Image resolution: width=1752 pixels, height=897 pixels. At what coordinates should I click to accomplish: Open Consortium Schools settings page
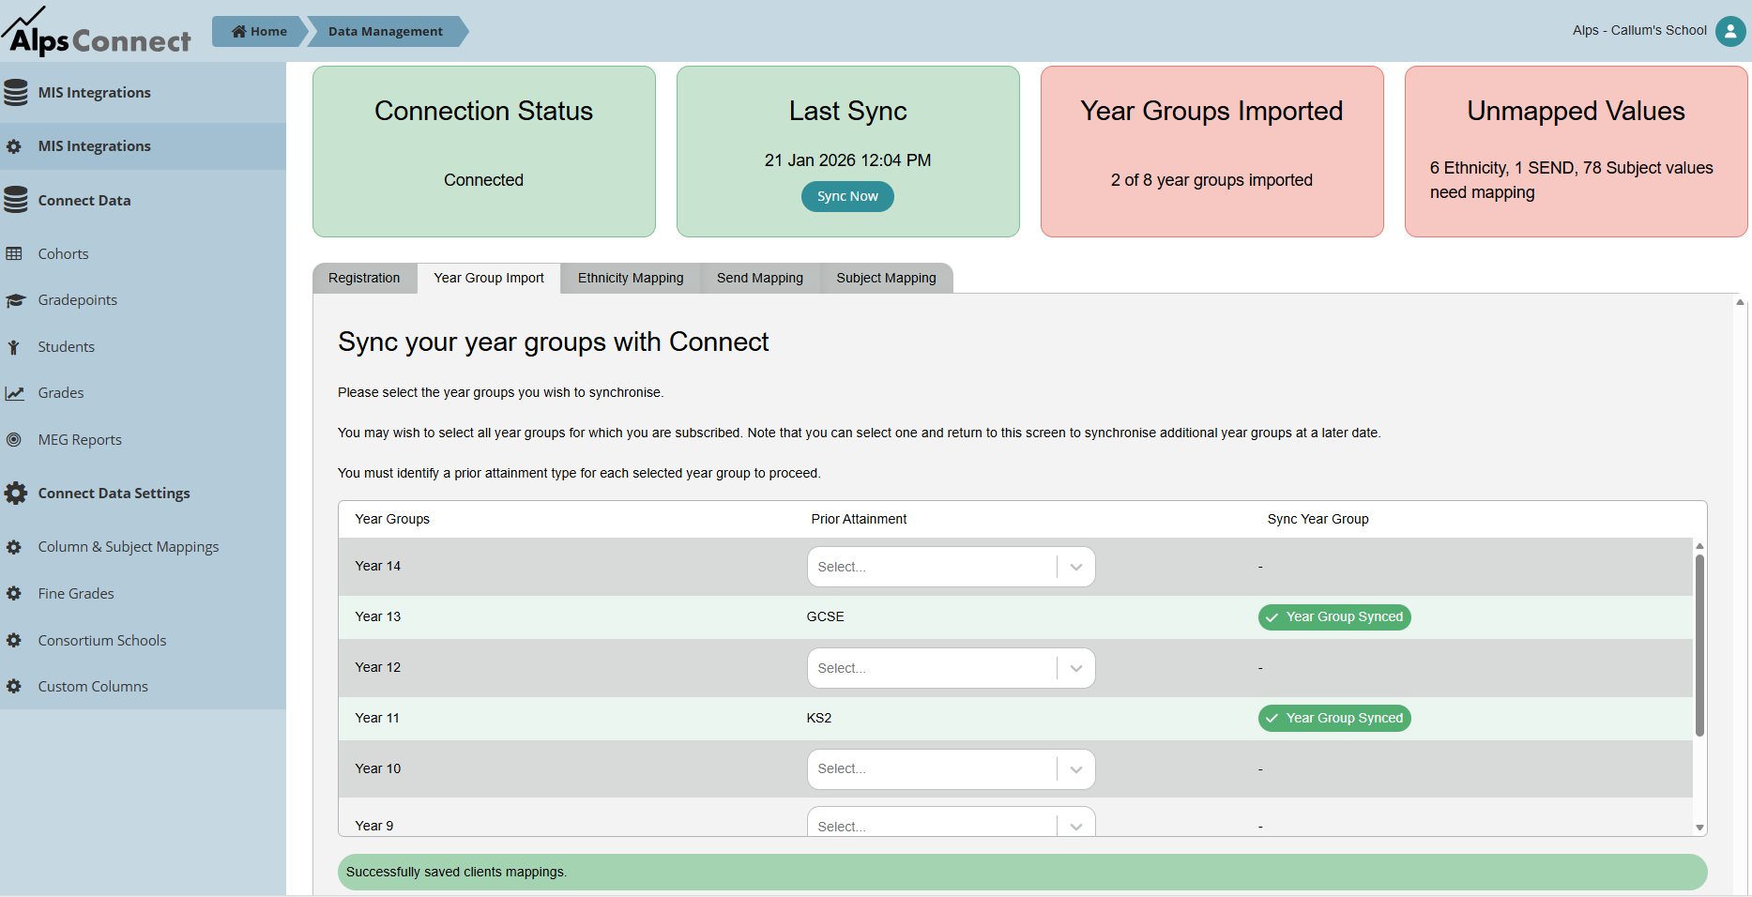click(101, 641)
